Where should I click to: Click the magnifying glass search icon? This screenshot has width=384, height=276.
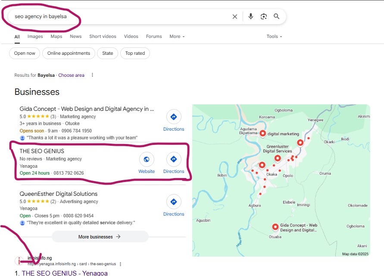pyautogui.click(x=277, y=17)
